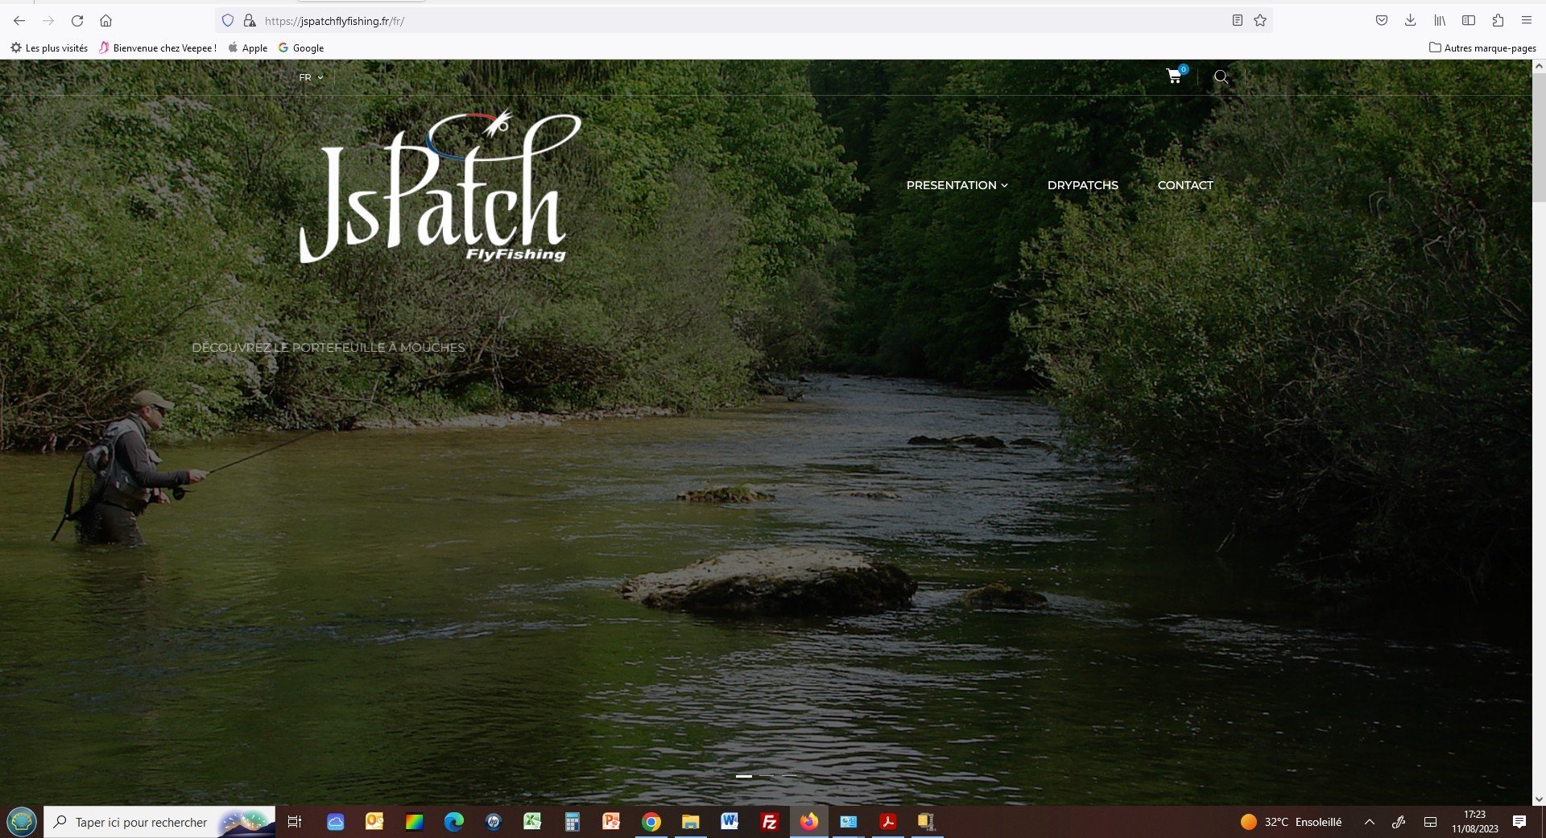Go to the browser home page icon
Image resolution: width=1546 pixels, height=838 pixels.
pyautogui.click(x=105, y=21)
